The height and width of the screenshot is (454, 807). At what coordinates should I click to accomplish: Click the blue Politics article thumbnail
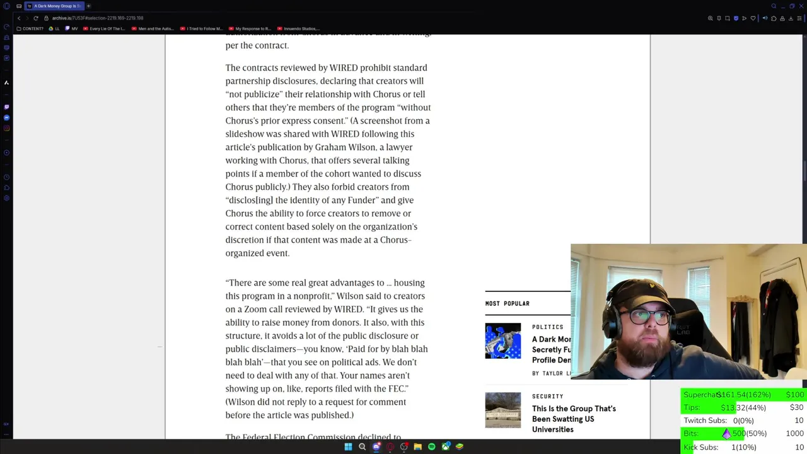click(503, 341)
